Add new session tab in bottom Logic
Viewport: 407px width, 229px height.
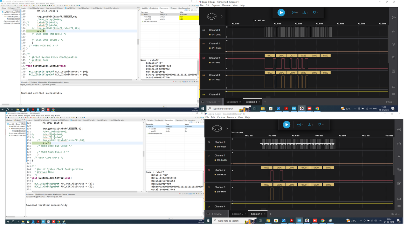270,214
